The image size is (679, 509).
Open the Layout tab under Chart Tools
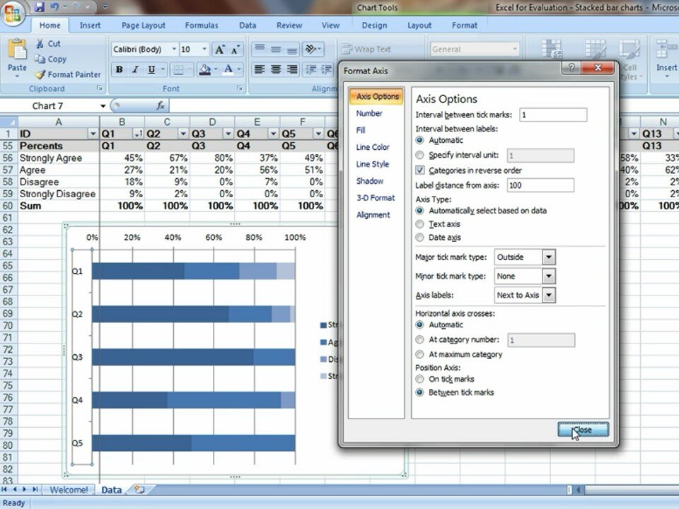point(419,25)
